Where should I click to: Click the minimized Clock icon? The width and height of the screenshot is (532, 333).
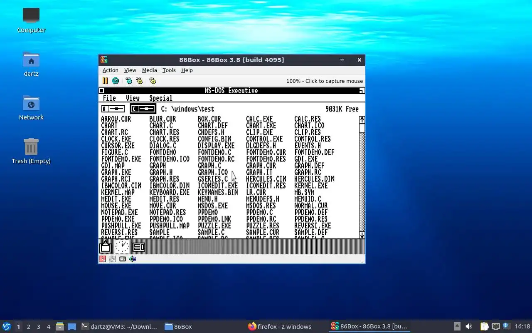(x=122, y=247)
